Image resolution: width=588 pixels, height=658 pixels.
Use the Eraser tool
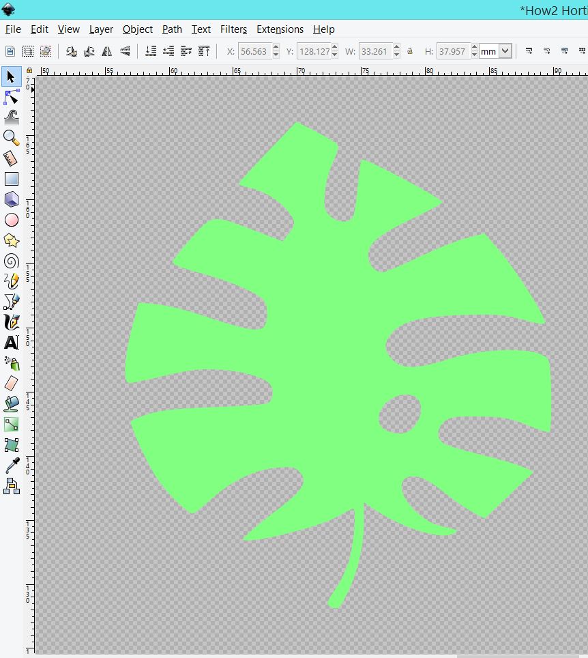[x=11, y=383]
